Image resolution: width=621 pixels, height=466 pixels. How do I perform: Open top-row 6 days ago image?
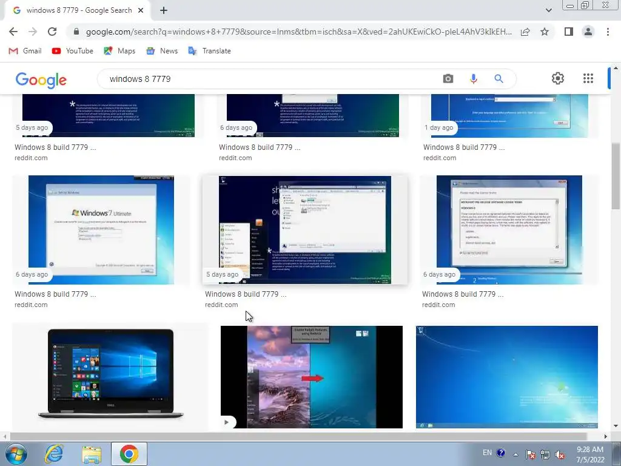click(x=312, y=115)
